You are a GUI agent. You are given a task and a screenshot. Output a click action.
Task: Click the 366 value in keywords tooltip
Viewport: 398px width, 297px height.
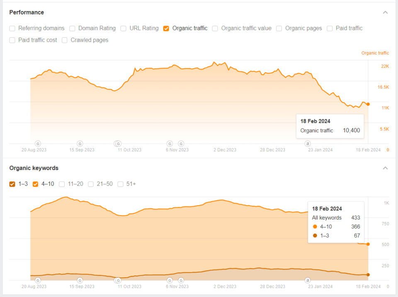[x=355, y=227]
